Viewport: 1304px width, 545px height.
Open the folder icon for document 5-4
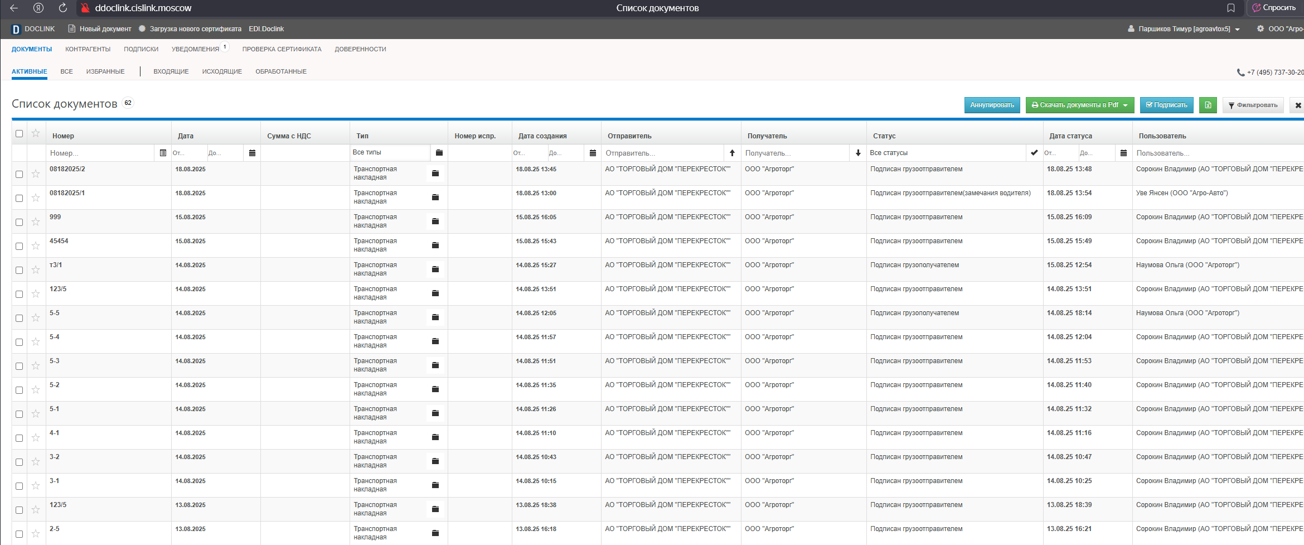tap(435, 341)
